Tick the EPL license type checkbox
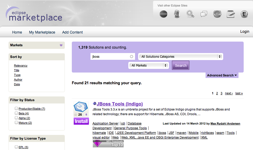This screenshot has width=253, height=150. [16, 147]
